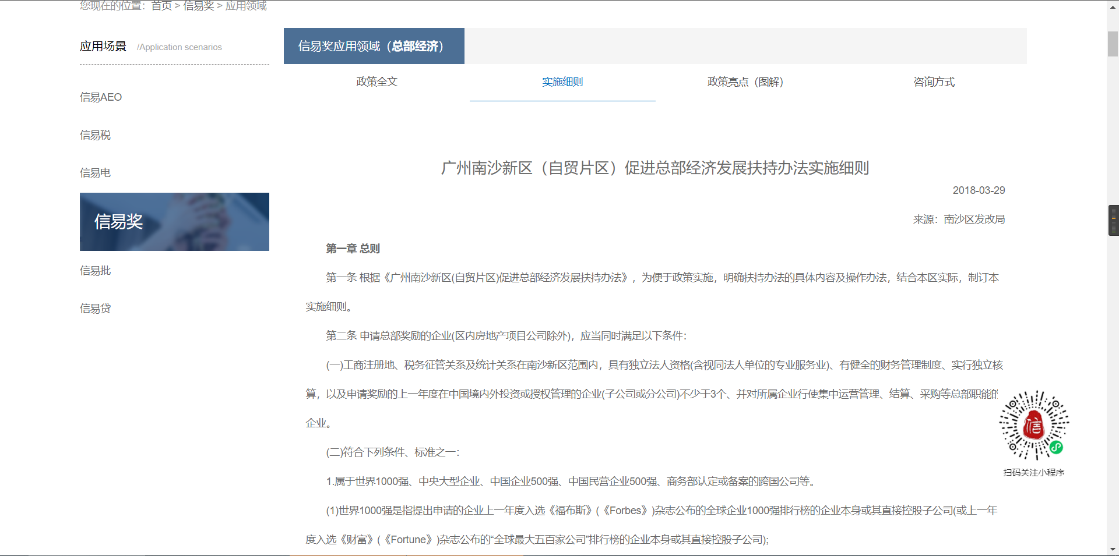Click the article title 广州南沙新区…实施细则
Viewport: 1119px width, 556px height.
point(655,168)
